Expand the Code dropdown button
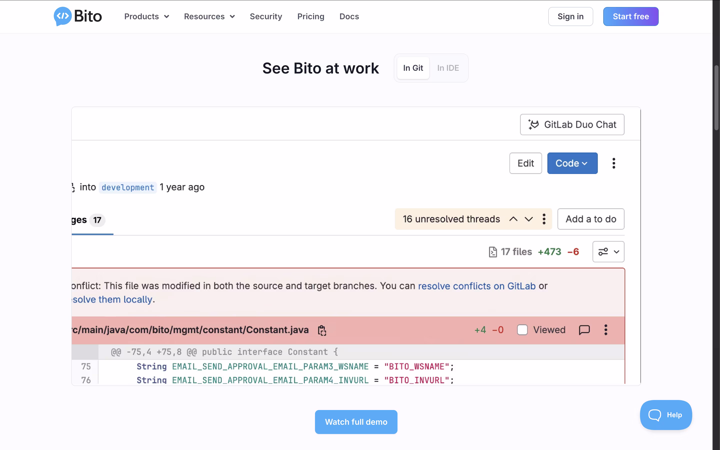This screenshot has height=450, width=720. [x=572, y=163]
